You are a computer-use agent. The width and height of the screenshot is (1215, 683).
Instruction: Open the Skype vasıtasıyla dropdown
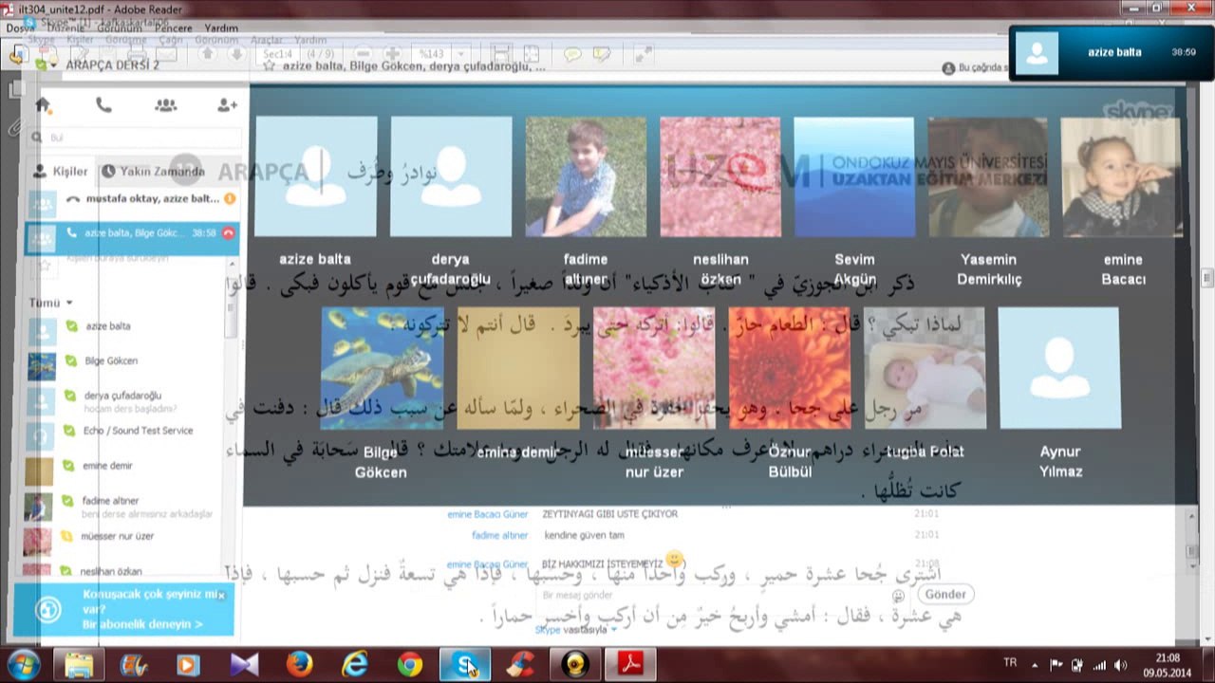coord(576,629)
